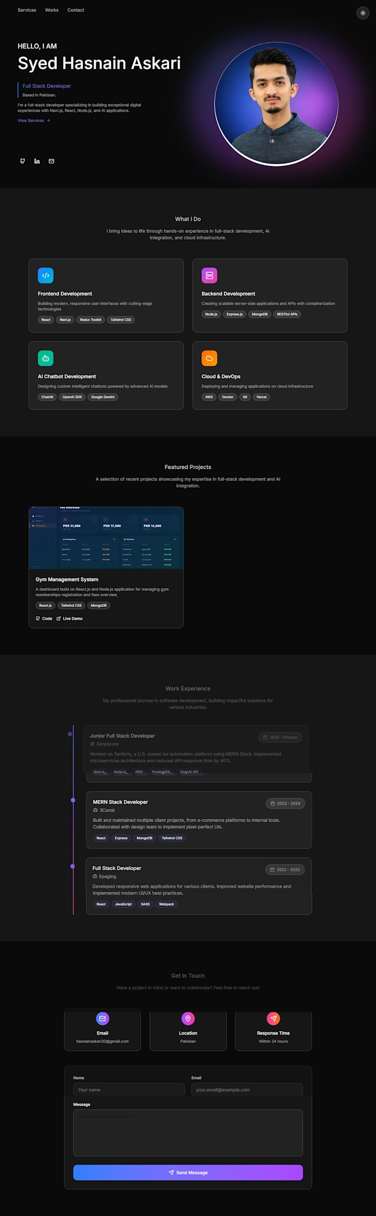Focus the Message text area
Image resolution: width=376 pixels, height=1216 pixels.
[x=188, y=1132]
